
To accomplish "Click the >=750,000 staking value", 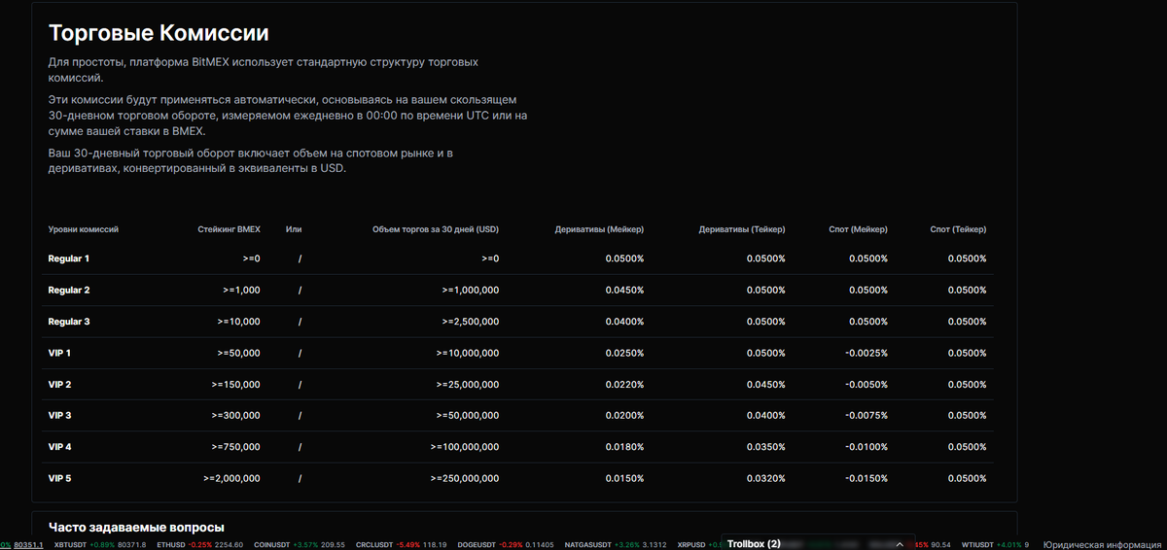I will 236,447.
